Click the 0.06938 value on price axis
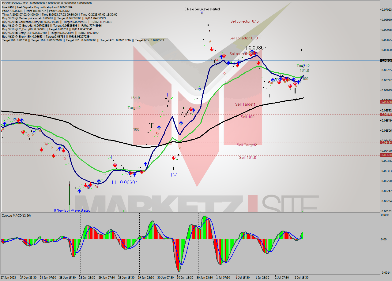392x281 pixels. coord(386,30)
